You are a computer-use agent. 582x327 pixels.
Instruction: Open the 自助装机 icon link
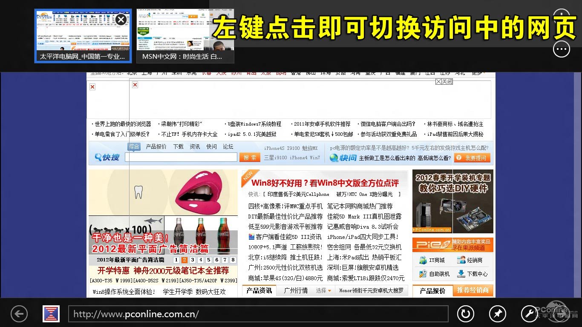(x=434, y=274)
